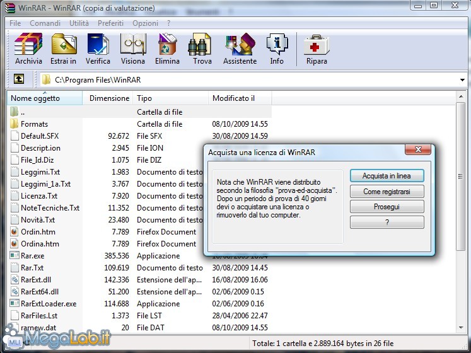Select the Novità.Txt file name
This screenshot has width=471, height=353.
click(38, 220)
